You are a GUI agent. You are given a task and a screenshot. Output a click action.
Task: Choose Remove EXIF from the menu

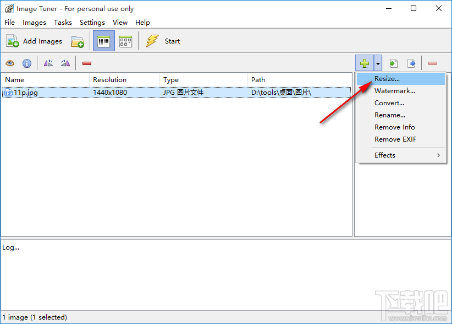[401, 139]
